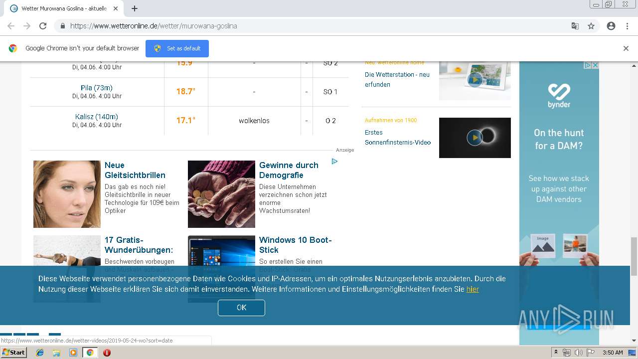
Task: View site security lock info
Action: (x=62, y=26)
